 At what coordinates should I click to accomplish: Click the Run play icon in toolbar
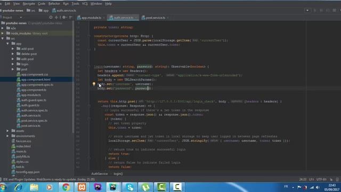coord(315,10)
